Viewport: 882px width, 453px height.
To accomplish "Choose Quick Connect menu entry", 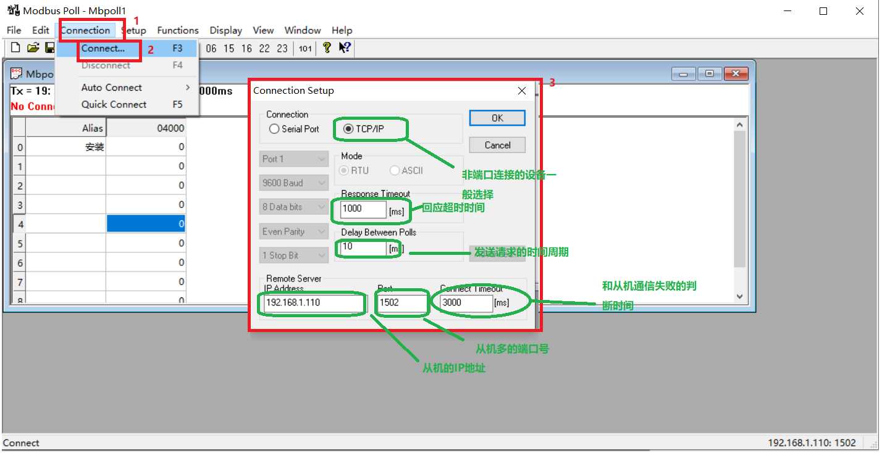I will [x=127, y=104].
